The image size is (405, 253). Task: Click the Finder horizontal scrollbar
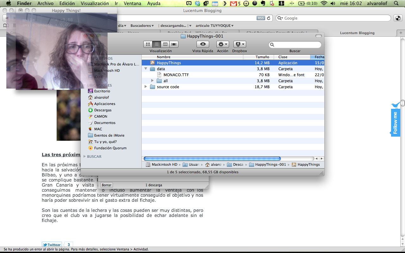tap(212, 158)
